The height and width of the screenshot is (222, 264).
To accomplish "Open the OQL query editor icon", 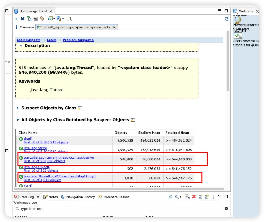I will point(35,19).
